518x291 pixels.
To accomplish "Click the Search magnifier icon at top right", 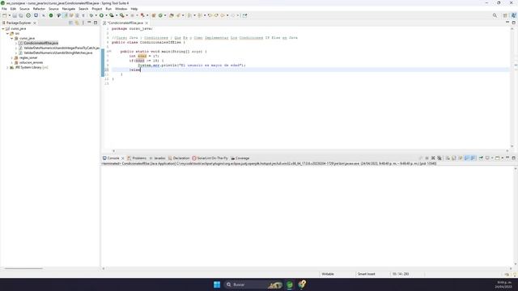I will click(x=495, y=15).
